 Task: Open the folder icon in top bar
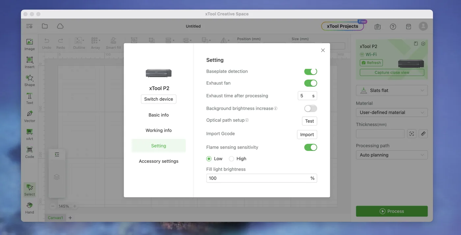pos(45,26)
